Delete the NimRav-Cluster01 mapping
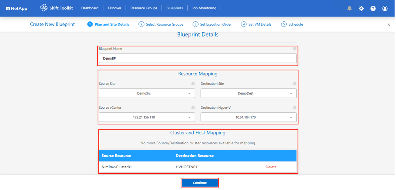The width and height of the screenshot is (396, 190). pyautogui.click(x=271, y=167)
